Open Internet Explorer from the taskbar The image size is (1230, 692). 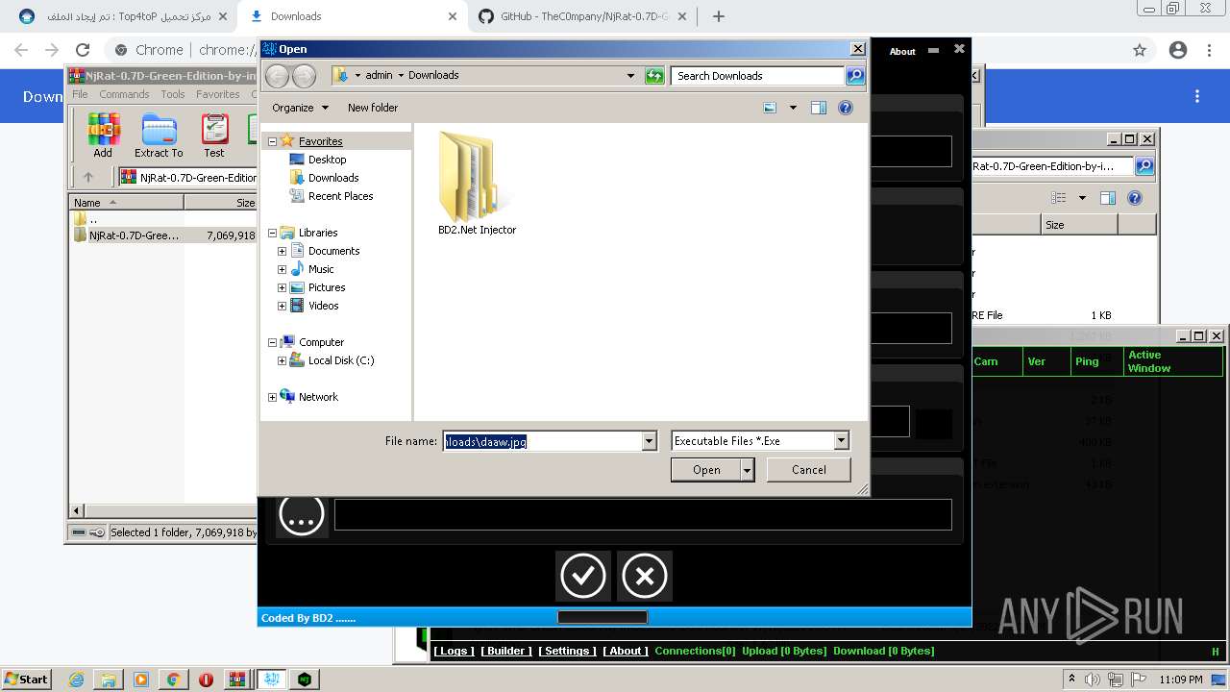tap(76, 679)
